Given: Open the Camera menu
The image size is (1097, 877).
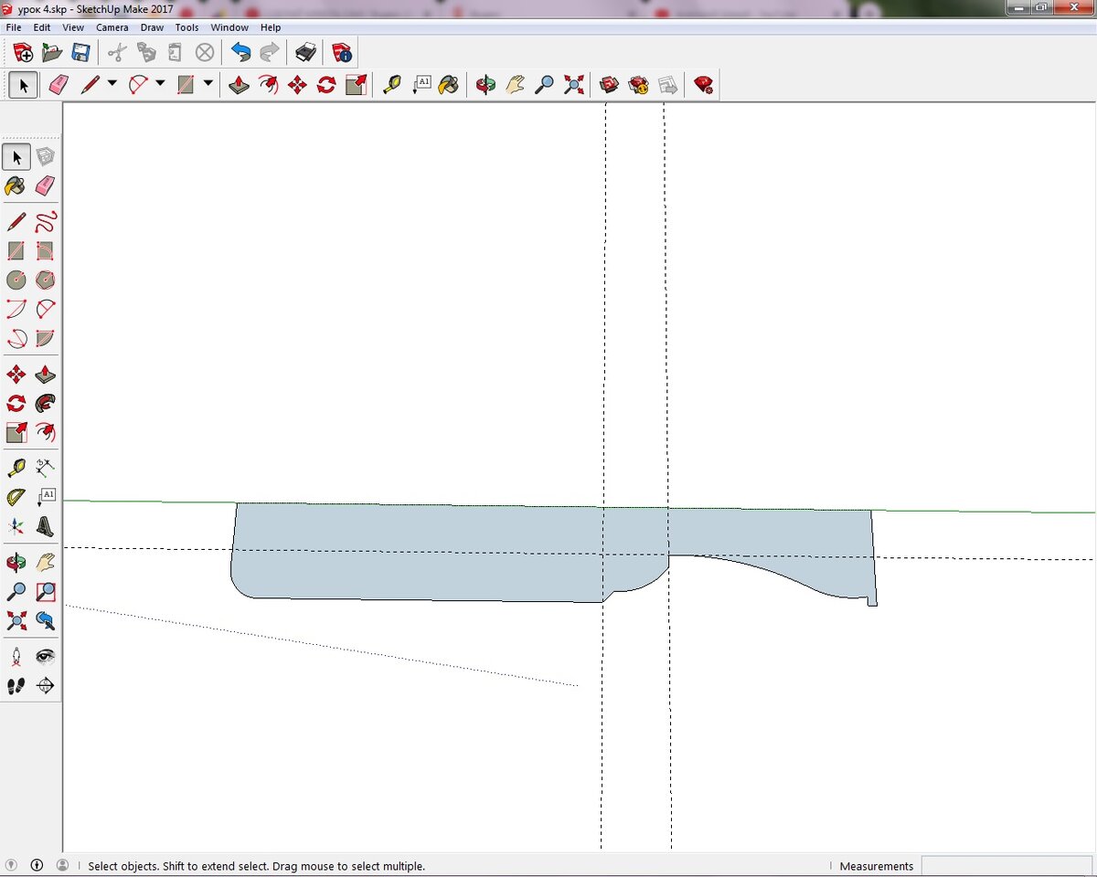Looking at the screenshot, I should tap(112, 27).
